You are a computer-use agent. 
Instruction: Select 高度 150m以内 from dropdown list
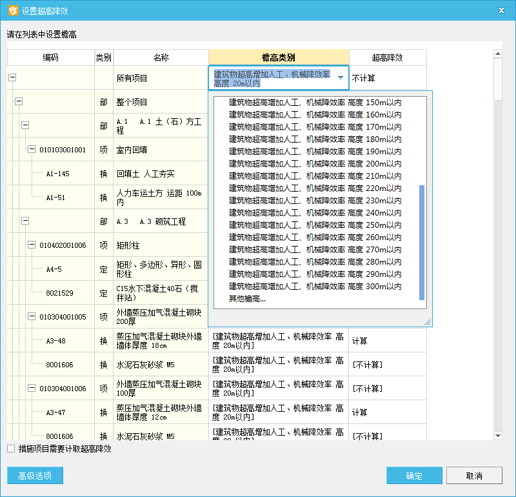point(315,102)
